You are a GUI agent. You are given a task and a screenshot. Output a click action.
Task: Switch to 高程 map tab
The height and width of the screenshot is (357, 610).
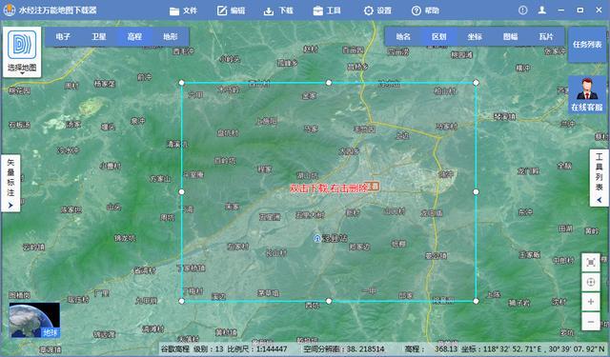pyautogui.click(x=134, y=36)
